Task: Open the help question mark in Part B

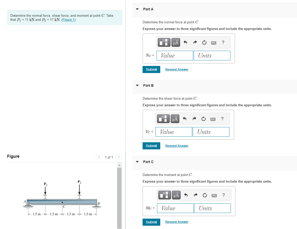Action: (222, 119)
